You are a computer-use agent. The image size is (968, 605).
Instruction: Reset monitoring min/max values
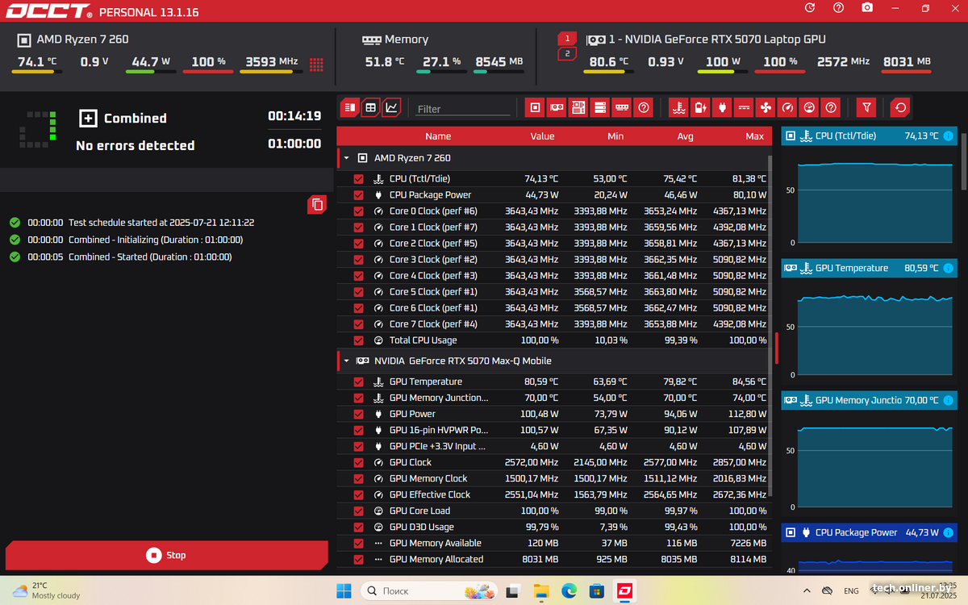click(x=900, y=107)
